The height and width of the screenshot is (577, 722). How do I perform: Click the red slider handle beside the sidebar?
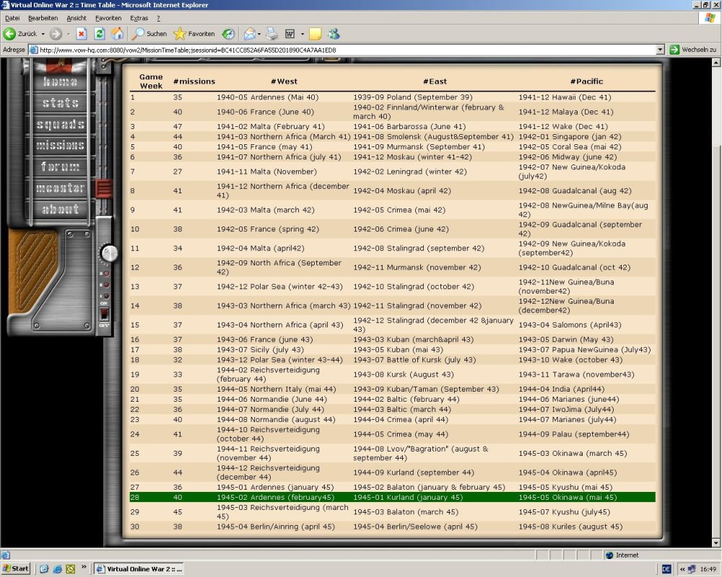tap(105, 189)
